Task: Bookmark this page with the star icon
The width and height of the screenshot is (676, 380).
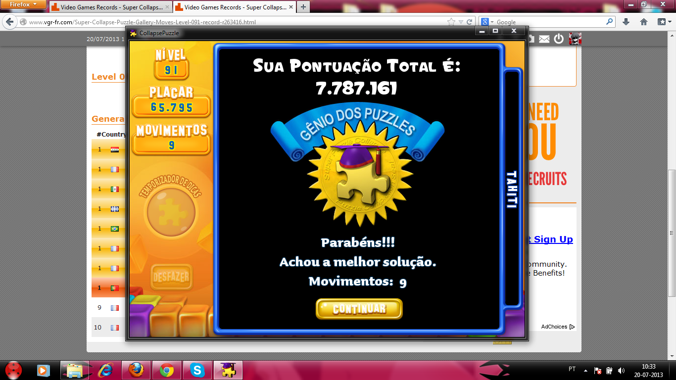Action: tap(451, 22)
